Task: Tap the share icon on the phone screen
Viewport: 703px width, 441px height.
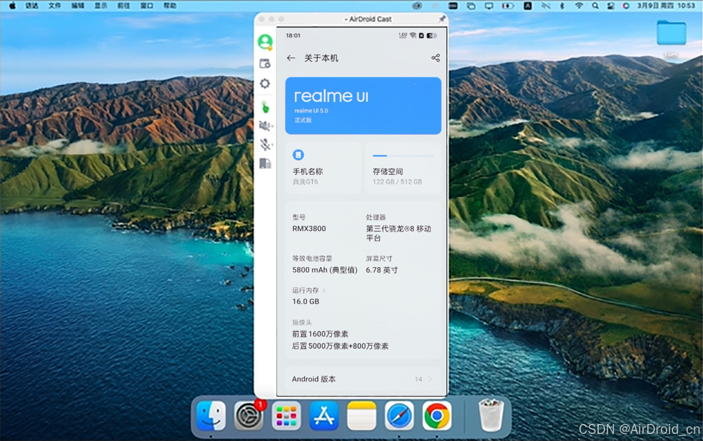Action: point(435,58)
